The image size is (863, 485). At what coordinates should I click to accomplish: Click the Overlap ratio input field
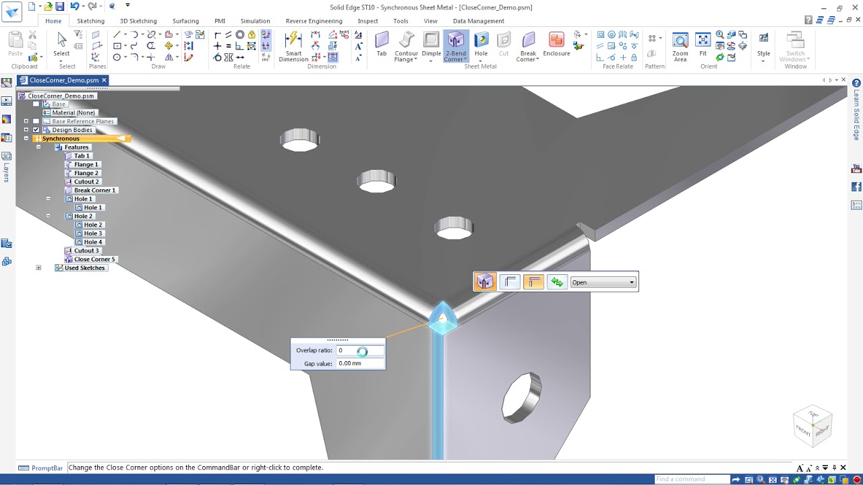(x=360, y=350)
